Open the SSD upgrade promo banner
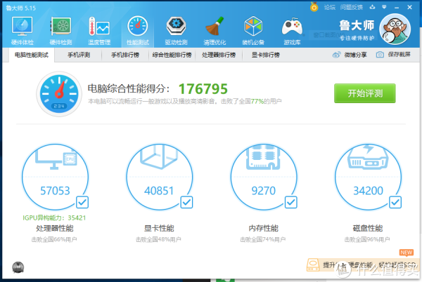The height and width of the screenshot is (282, 422). (x=363, y=265)
